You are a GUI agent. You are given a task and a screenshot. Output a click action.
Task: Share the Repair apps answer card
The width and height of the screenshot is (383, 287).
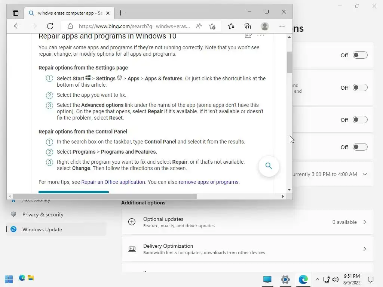coord(248,36)
